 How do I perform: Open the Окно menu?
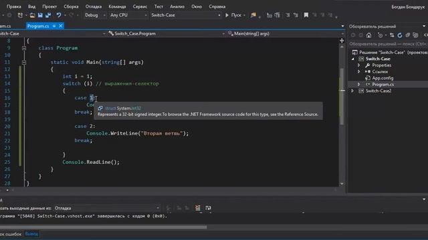(x=197, y=7)
